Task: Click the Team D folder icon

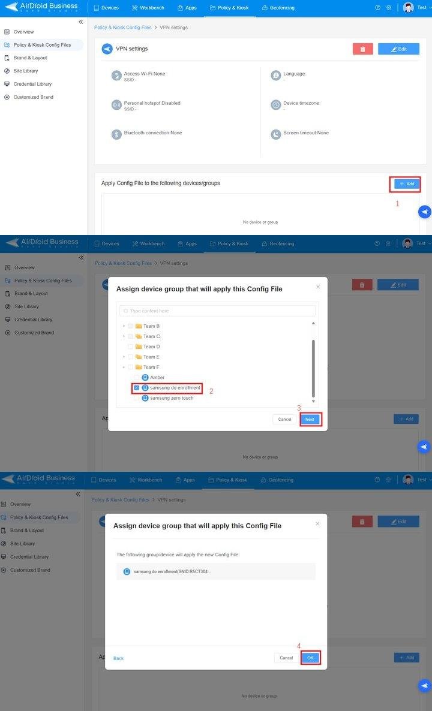Action: click(x=139, y=347)
